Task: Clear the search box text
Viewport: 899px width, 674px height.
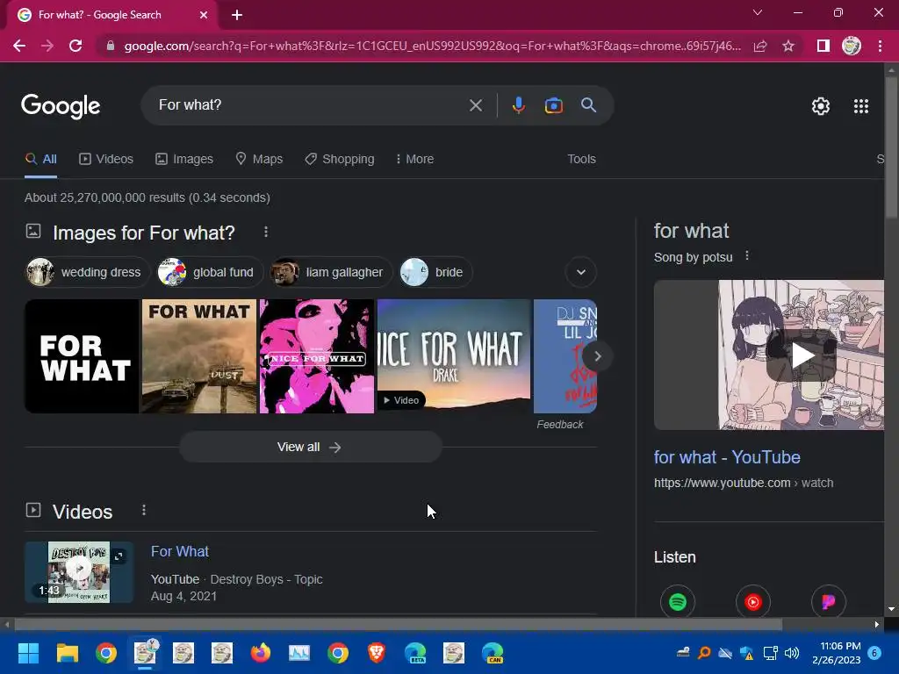Action: [475, 105]
